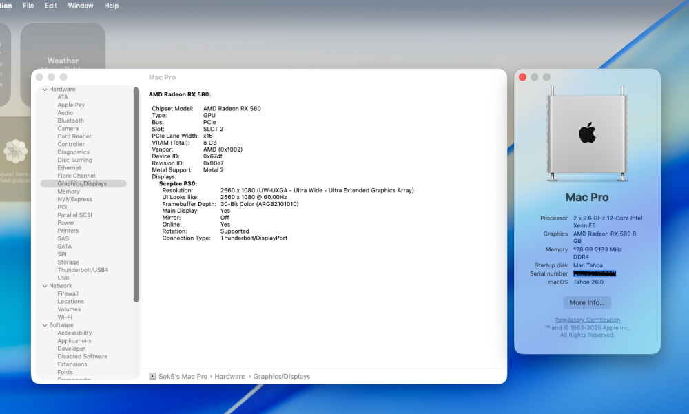Click Graphics/Displays in the path bar
The width and height of the screenshot is (689, 414).
(282, 377)
